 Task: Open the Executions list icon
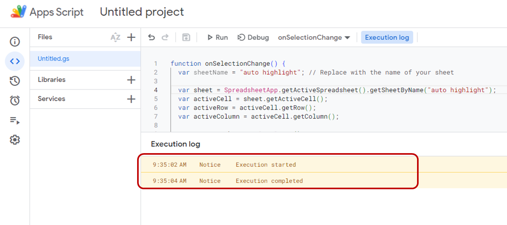[15, 120]
